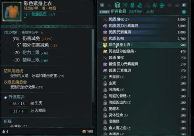Image resolution: width=194 pixels, height=136 pixels.
Task: Switch to the armor chestplate category
Action: (x=132, y=5)
